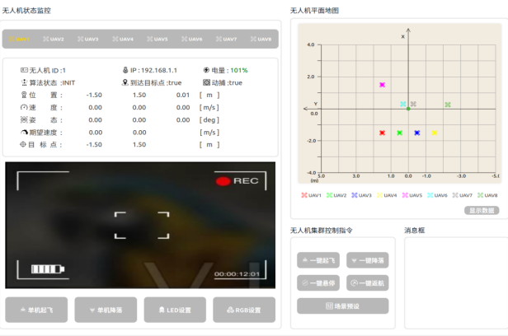
Task: Select the cyan UAV6 marker on map
Action: click(403, 104)
